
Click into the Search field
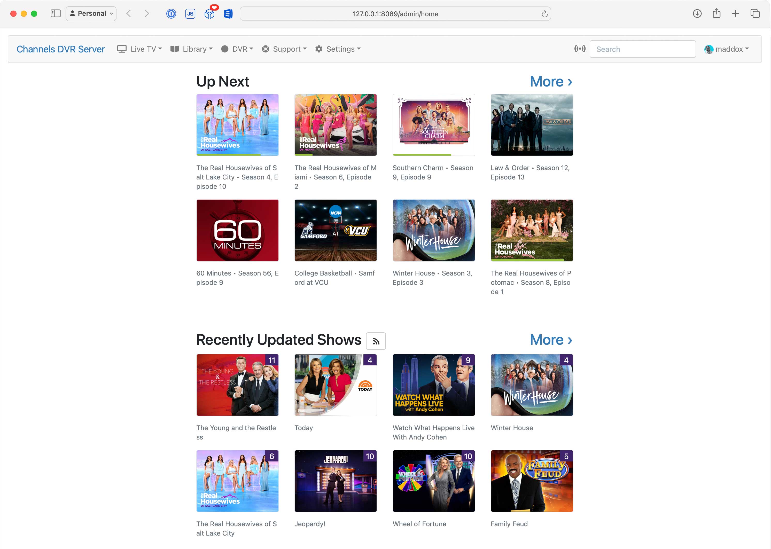642,49
